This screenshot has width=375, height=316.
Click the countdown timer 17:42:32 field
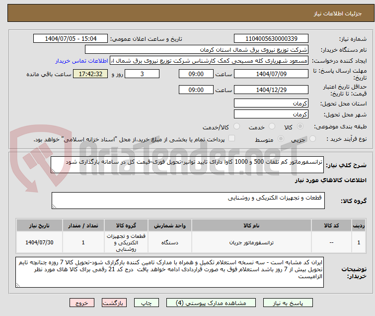pyautogui.click(x=90, y=74)
